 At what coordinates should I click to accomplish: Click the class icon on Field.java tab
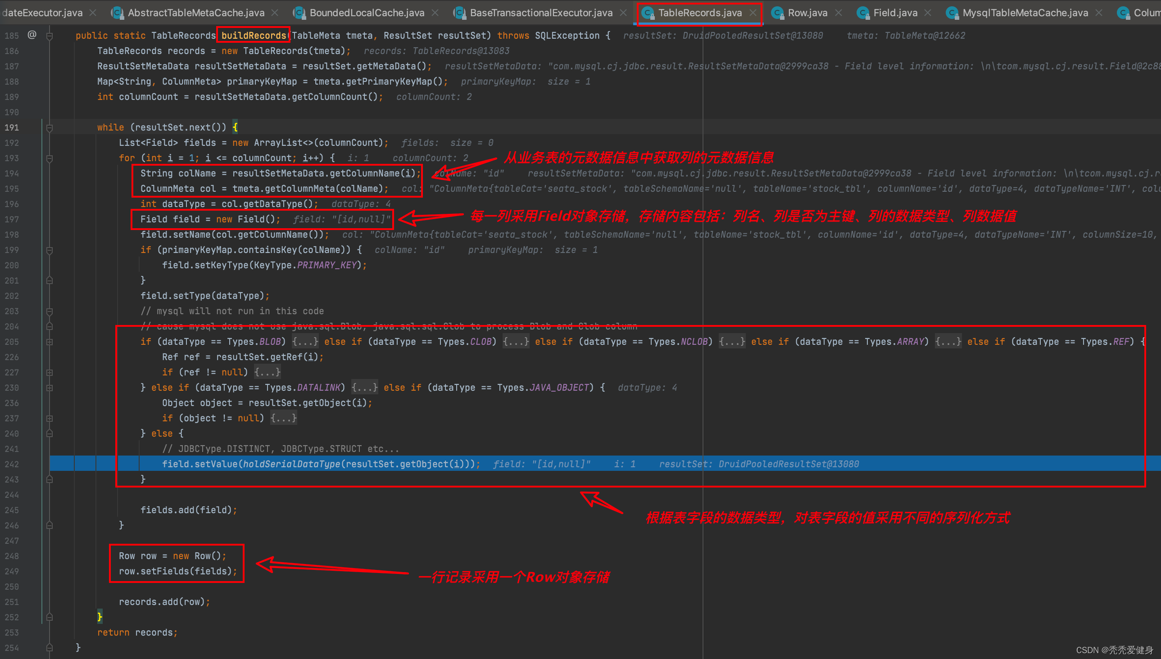pyautogui.click(x=863, y=13)
